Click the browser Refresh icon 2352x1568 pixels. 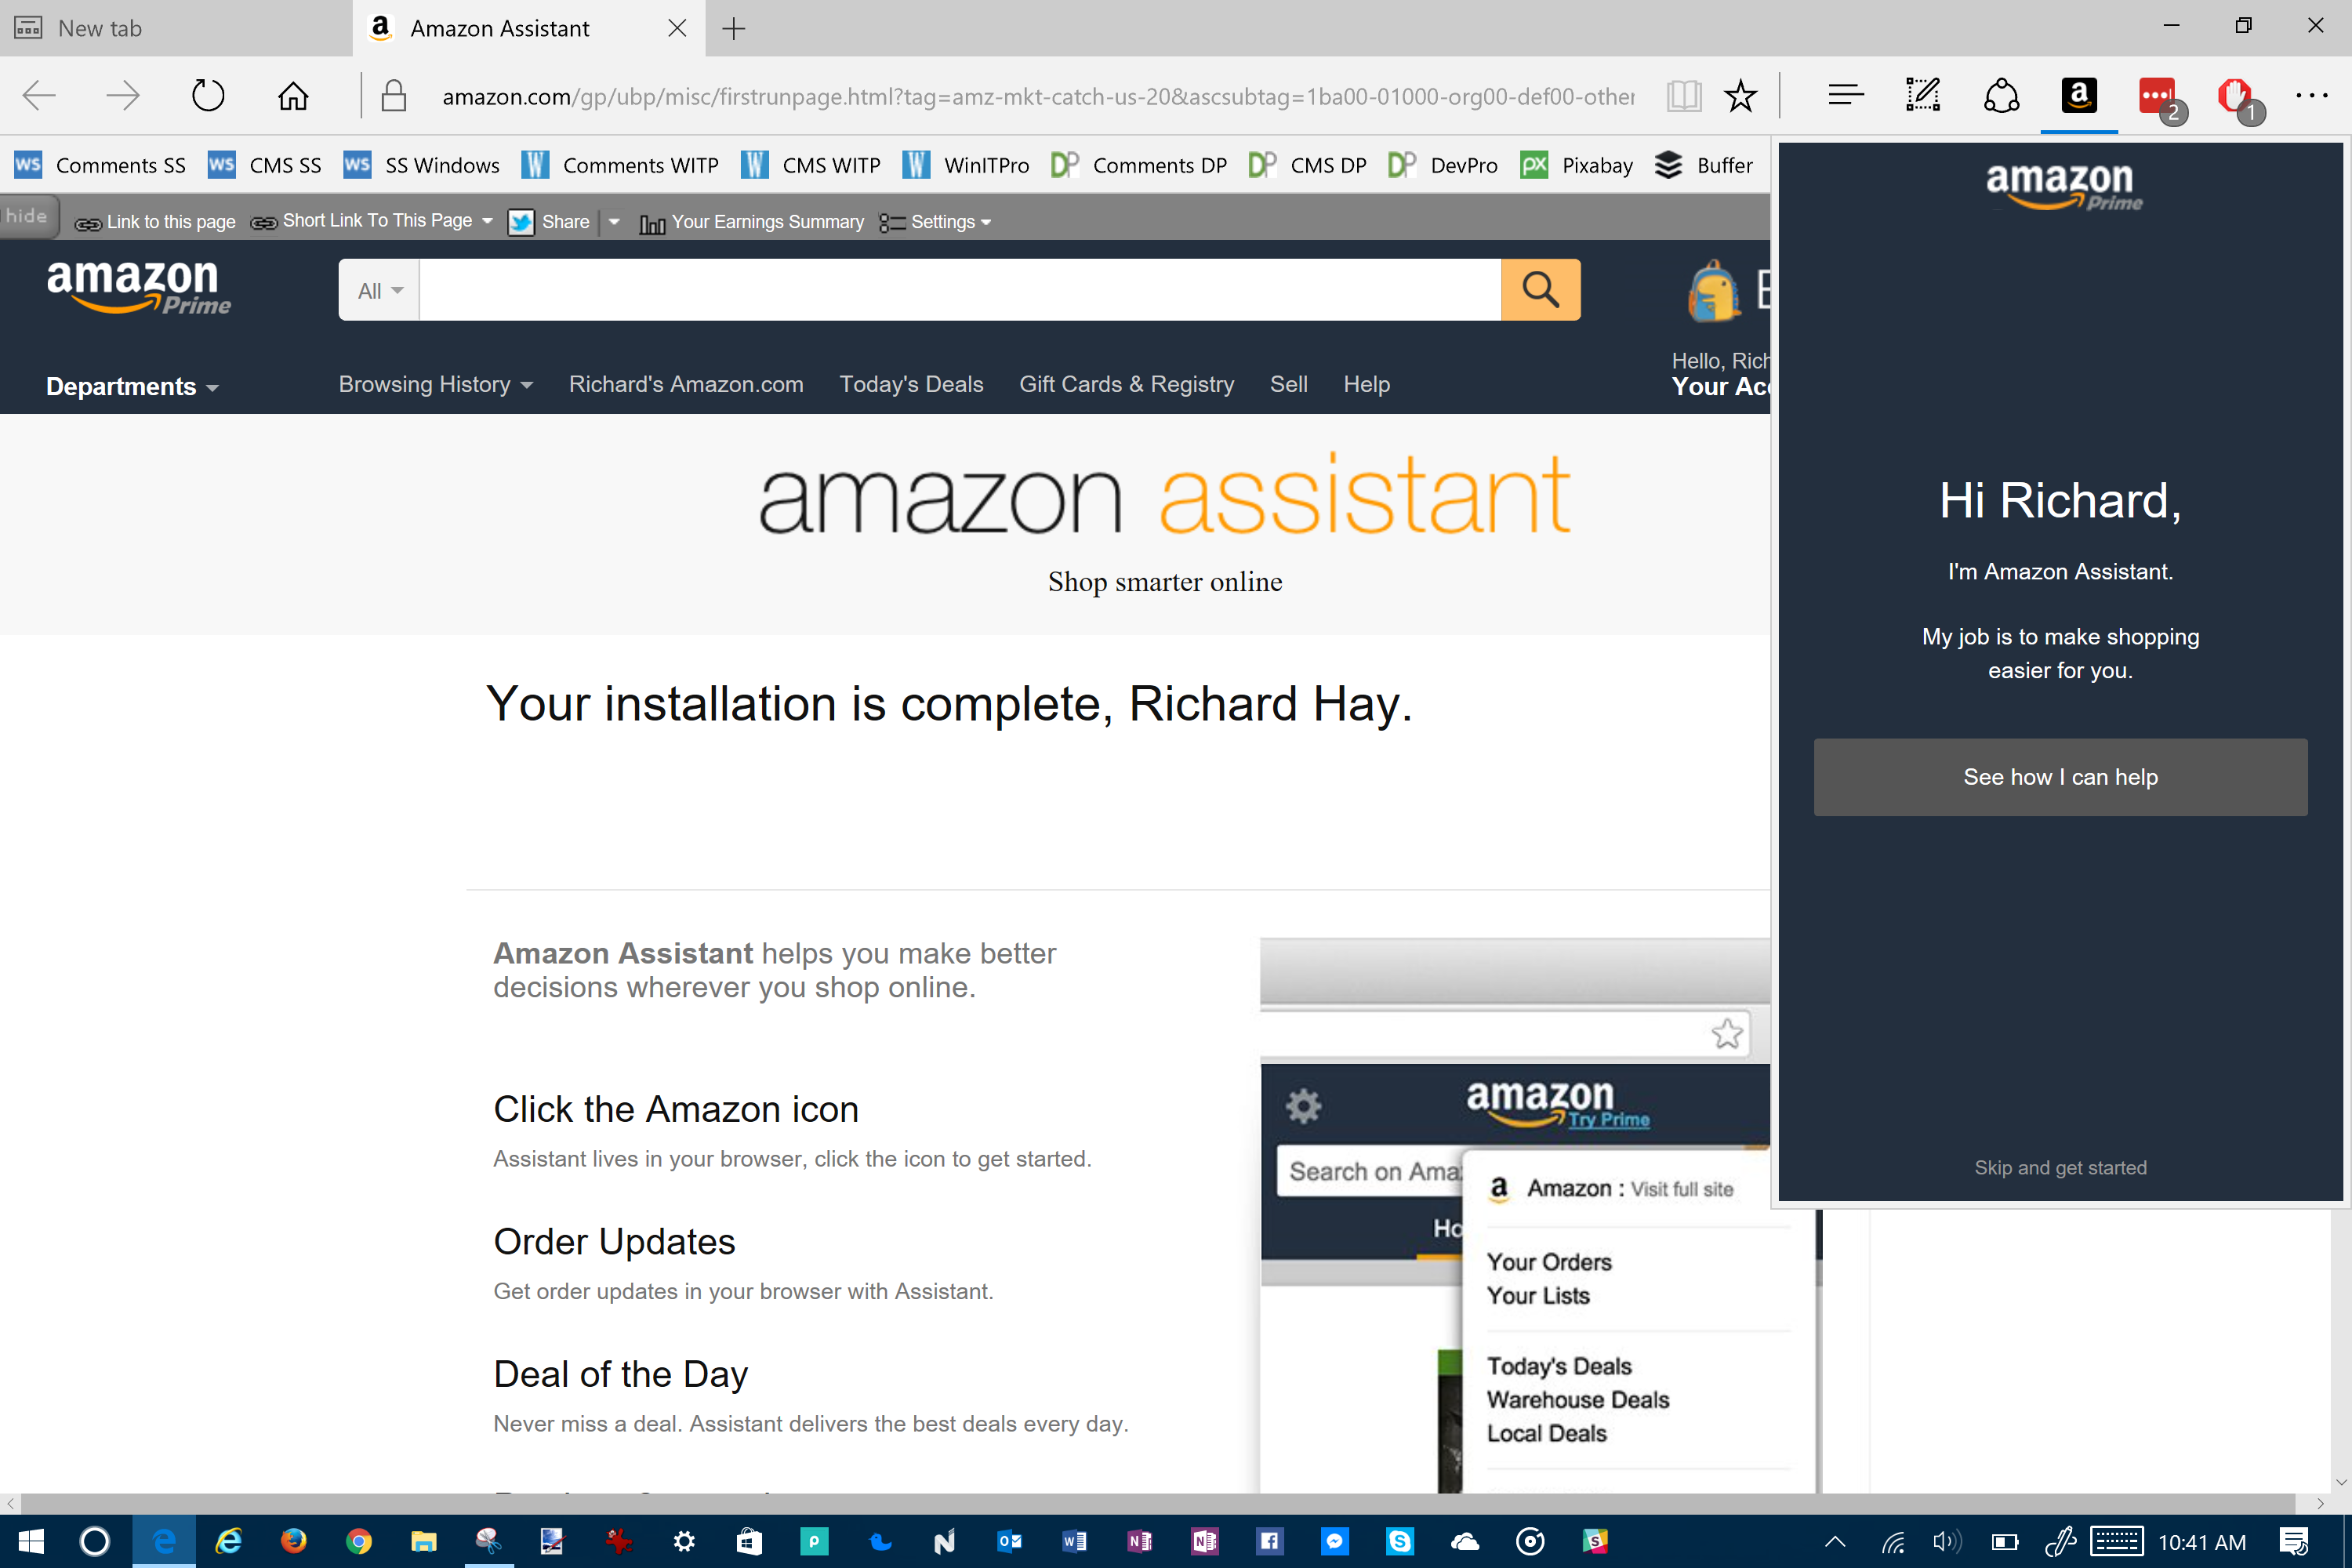[208, 96]
